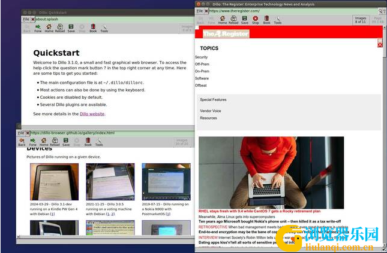The image size is (387, 253).
Task: Click greyed Back icon in The Register window
Action: click(x=200, y=20)
